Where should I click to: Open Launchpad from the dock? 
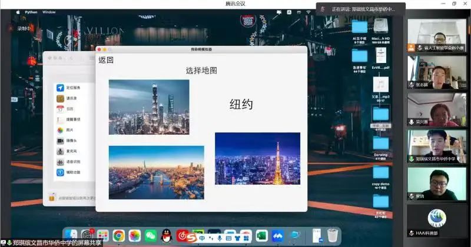102,236
